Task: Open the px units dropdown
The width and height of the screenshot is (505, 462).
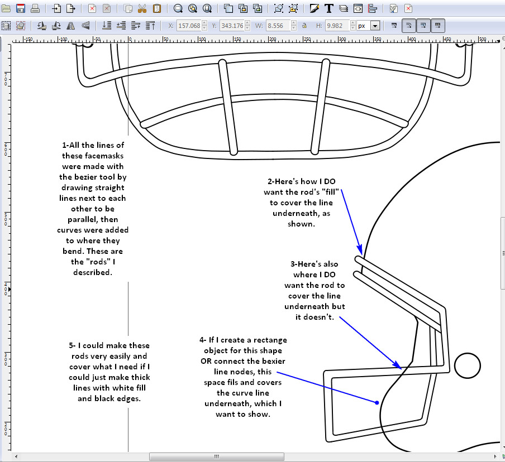Action: [x=375, y=26]
